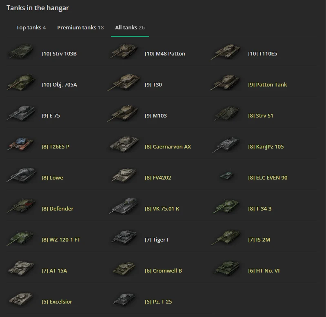Image resolution: width=326 pixels, height=317 pixels.
Task: Pick the [5] Excelsior label
Action: pos(57,301)
